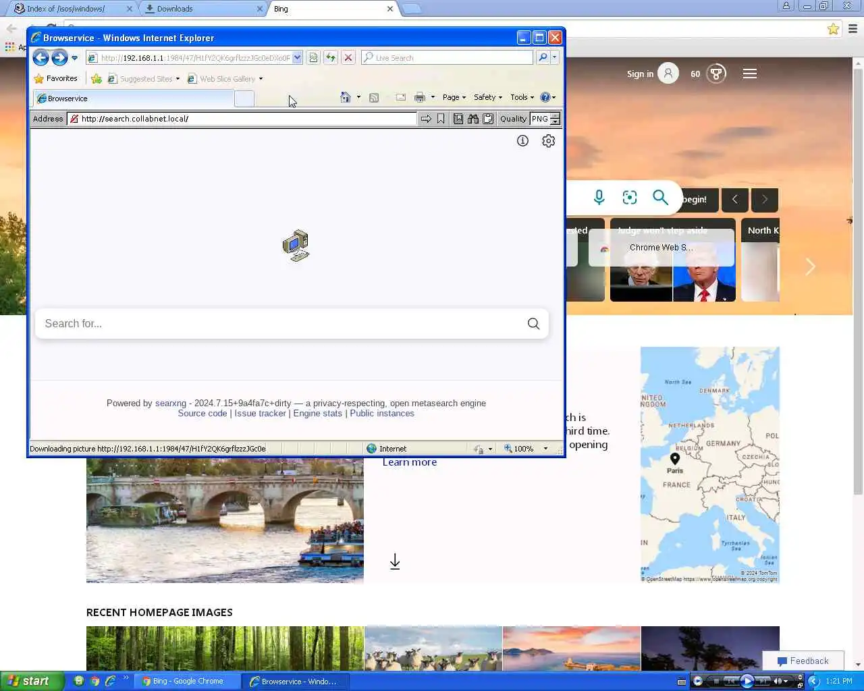The width and height of the screenshot is (864, 691).
Task: Switch to the Index of /isos/windows/ tab
Action: tap(72, 9)
